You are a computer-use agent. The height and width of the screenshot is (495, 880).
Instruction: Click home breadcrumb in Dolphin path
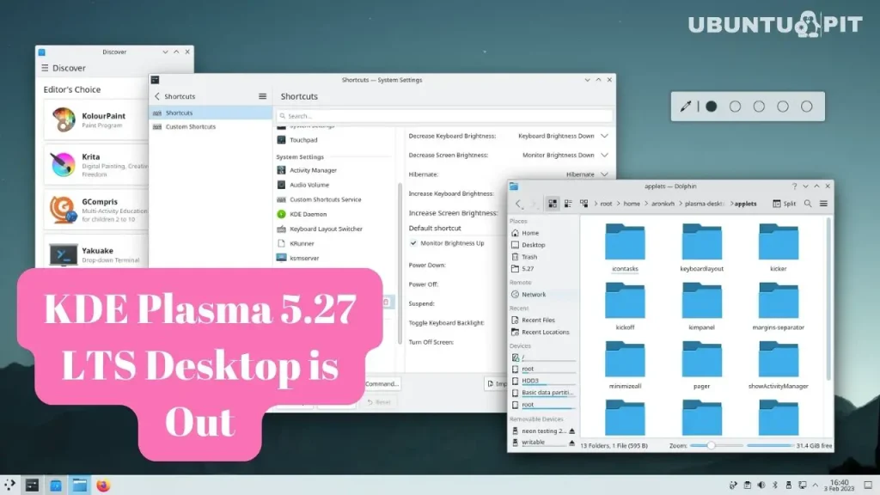click(x=632, y=204)
